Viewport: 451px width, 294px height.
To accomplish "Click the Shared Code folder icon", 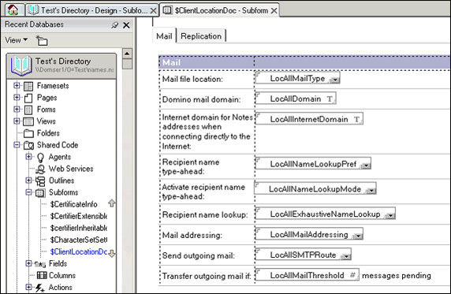I will [x=28, y=145].
